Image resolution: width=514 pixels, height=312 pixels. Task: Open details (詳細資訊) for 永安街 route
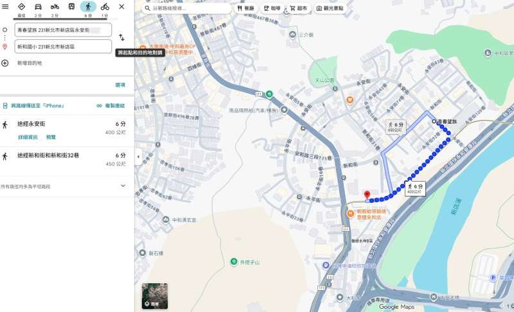(28, 137)
